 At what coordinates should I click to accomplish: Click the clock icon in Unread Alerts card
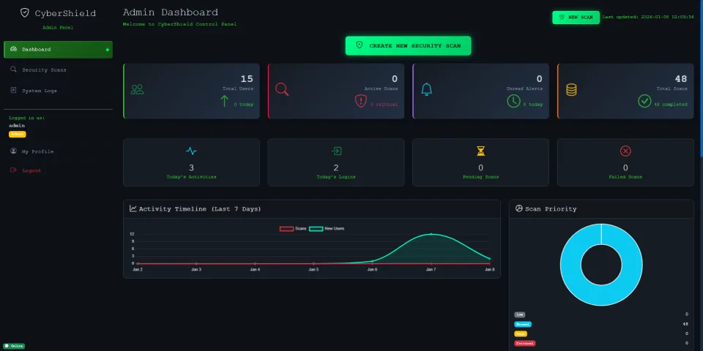pyautogui.click(x=513, y=101)
